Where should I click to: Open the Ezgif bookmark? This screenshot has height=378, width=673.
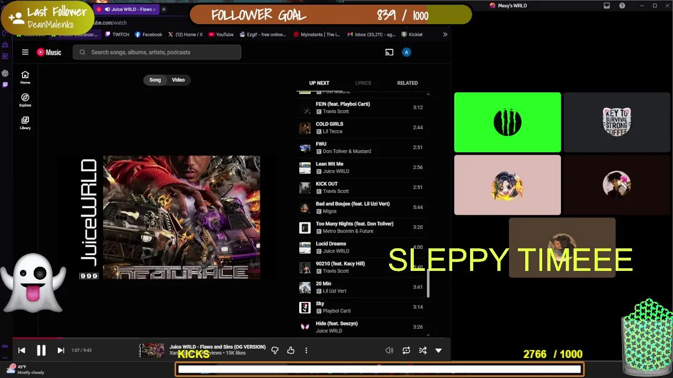tap(262, 35)
